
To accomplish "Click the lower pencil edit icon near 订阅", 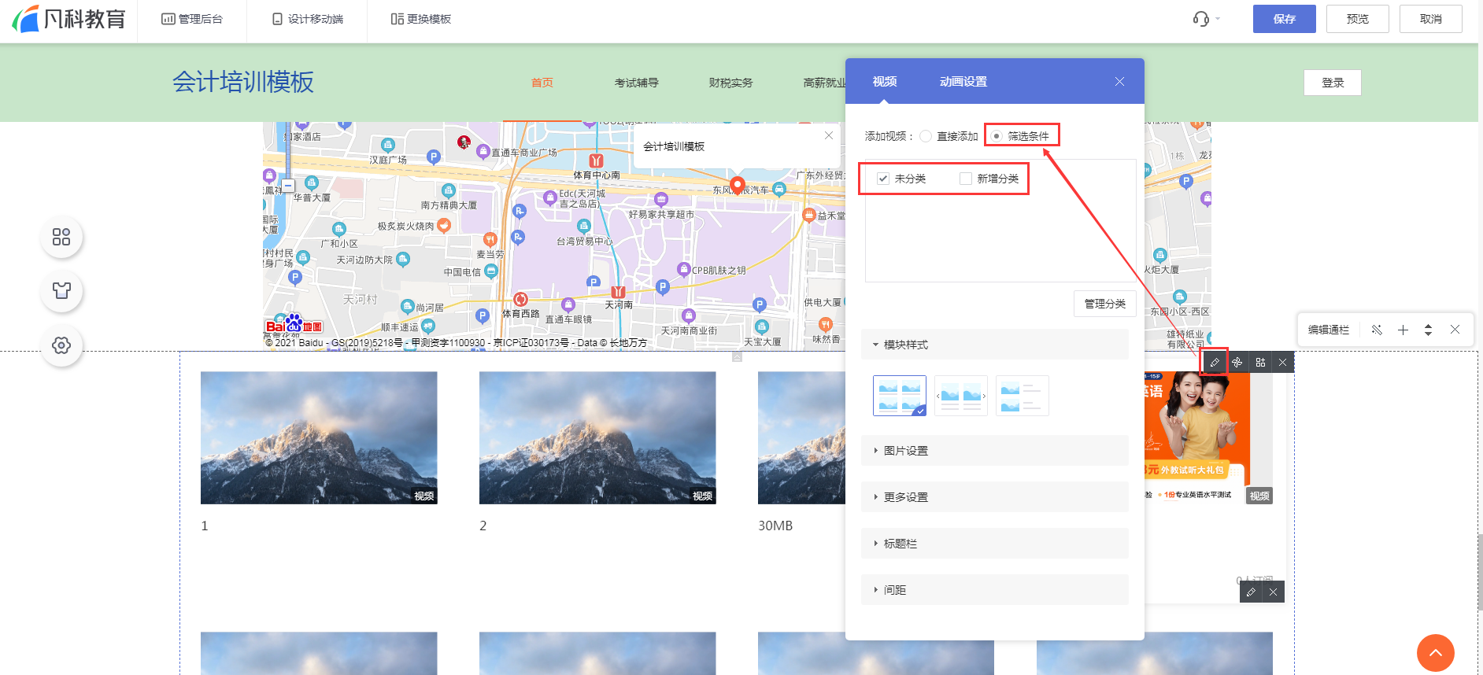I will pyautogui.click(x=1251, y=592).
